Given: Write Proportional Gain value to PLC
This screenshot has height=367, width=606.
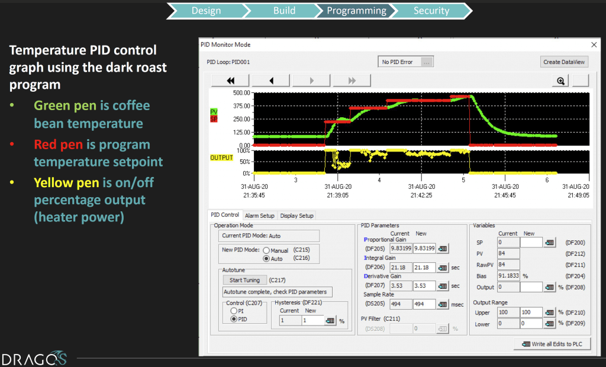Looking at the screenshot, I should click(443, 248).
